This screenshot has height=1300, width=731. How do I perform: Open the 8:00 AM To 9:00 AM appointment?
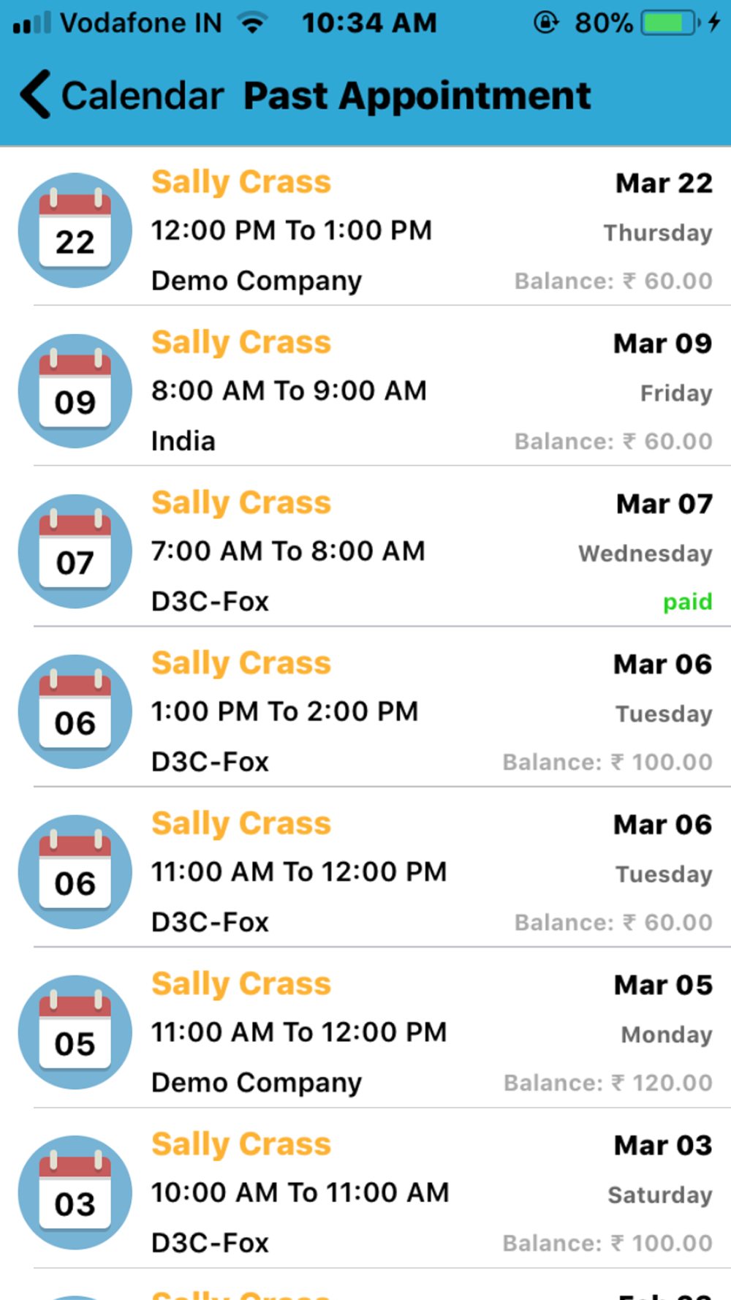289,391
